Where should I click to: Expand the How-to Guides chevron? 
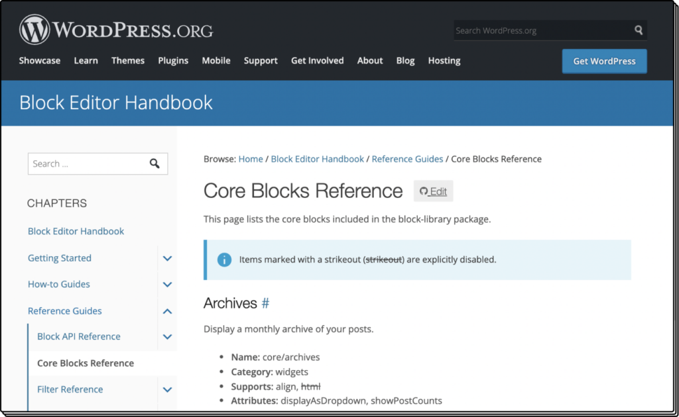pos(167,285)
